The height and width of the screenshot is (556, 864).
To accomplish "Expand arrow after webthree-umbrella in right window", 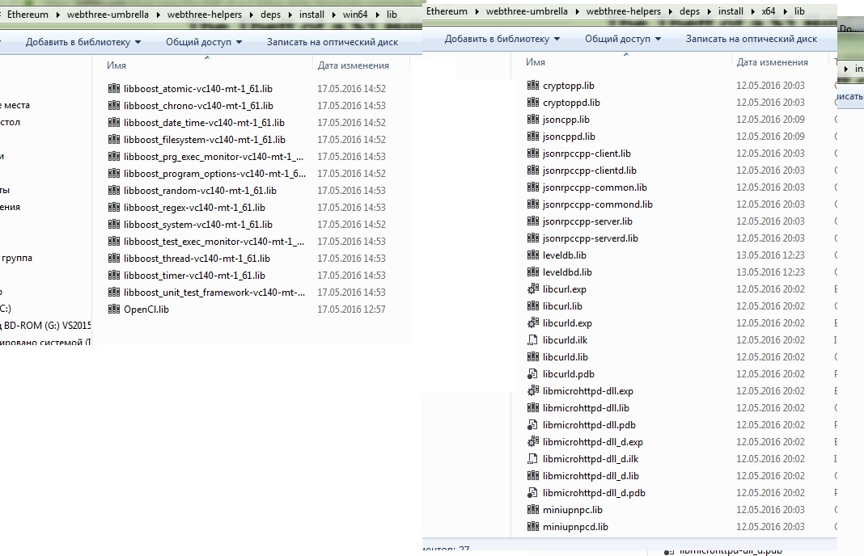I will click(577, 11).
